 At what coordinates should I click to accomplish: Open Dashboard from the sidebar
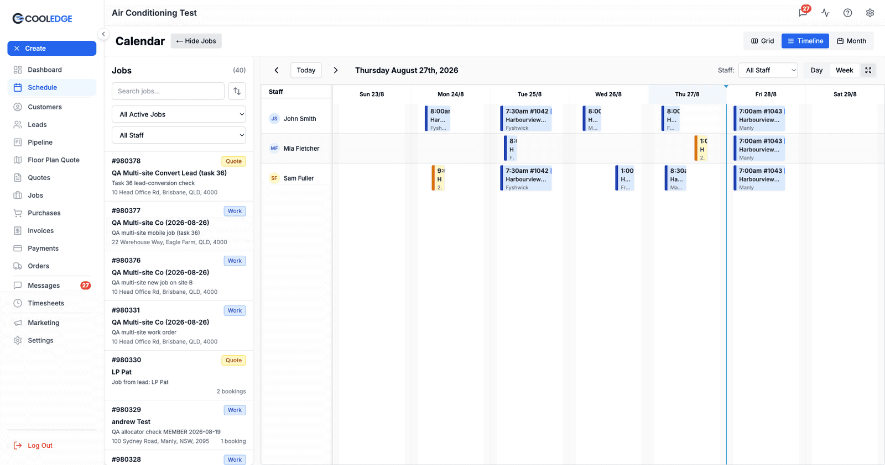point(51,70)
